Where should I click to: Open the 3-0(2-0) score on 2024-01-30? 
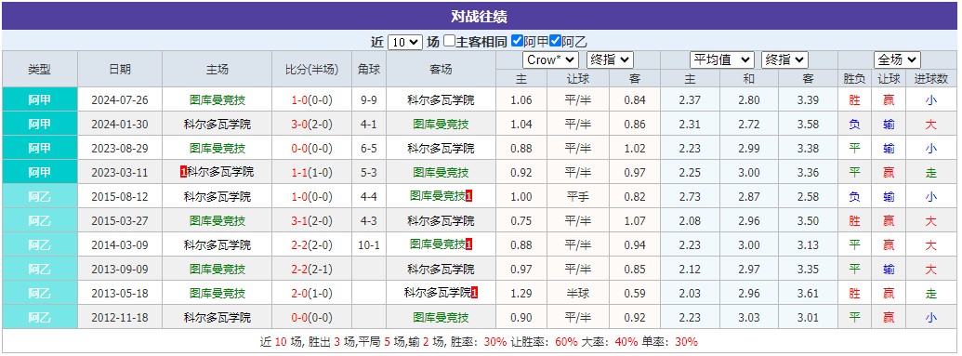tap(311, 124)
